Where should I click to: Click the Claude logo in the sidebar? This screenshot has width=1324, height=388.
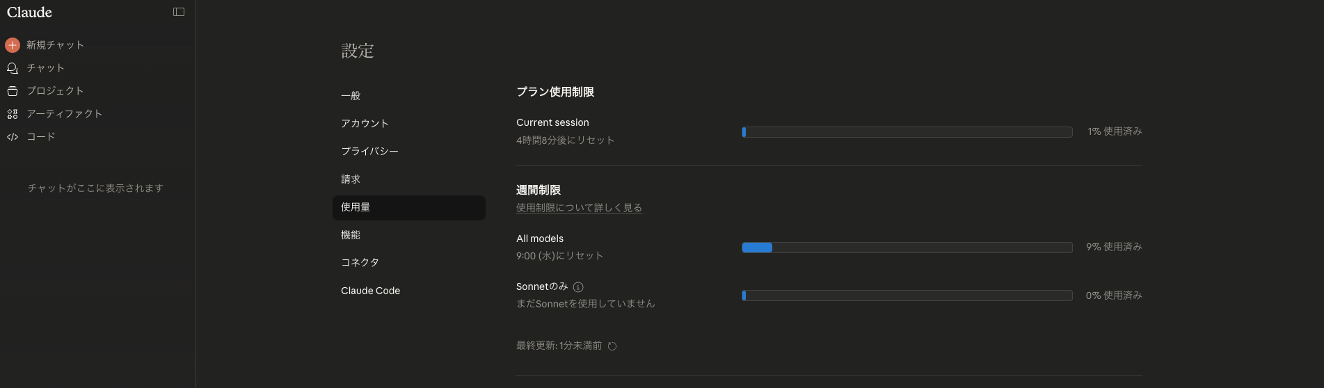pyautogui.click(x=29, y=13)
